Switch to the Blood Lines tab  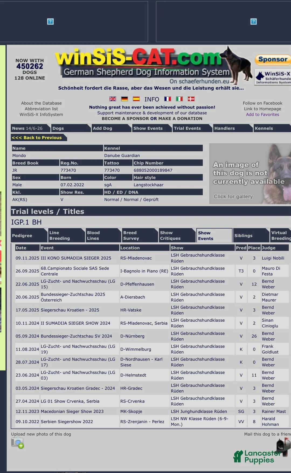click(103, 235)
